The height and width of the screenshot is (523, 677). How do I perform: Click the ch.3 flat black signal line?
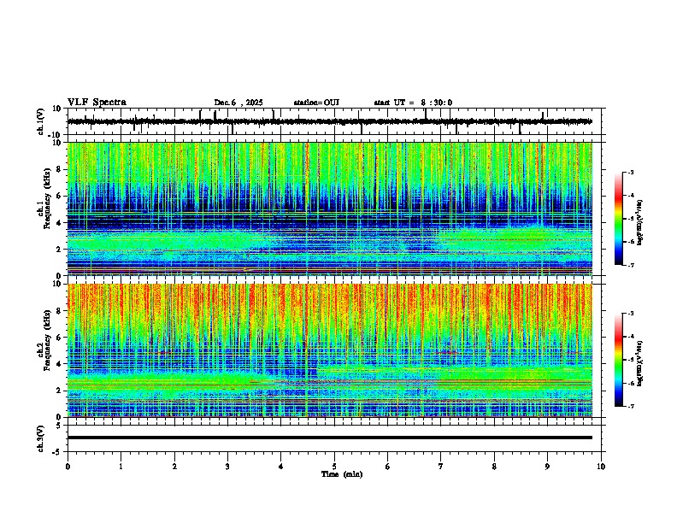(330, 438)
